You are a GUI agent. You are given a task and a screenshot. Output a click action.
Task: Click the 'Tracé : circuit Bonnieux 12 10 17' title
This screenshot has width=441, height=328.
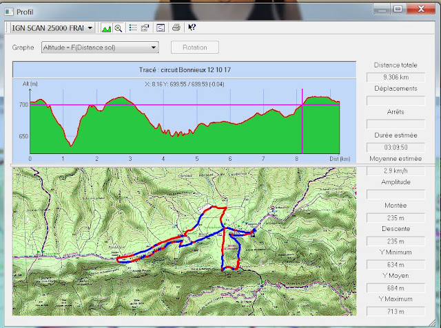pos(185,70)
